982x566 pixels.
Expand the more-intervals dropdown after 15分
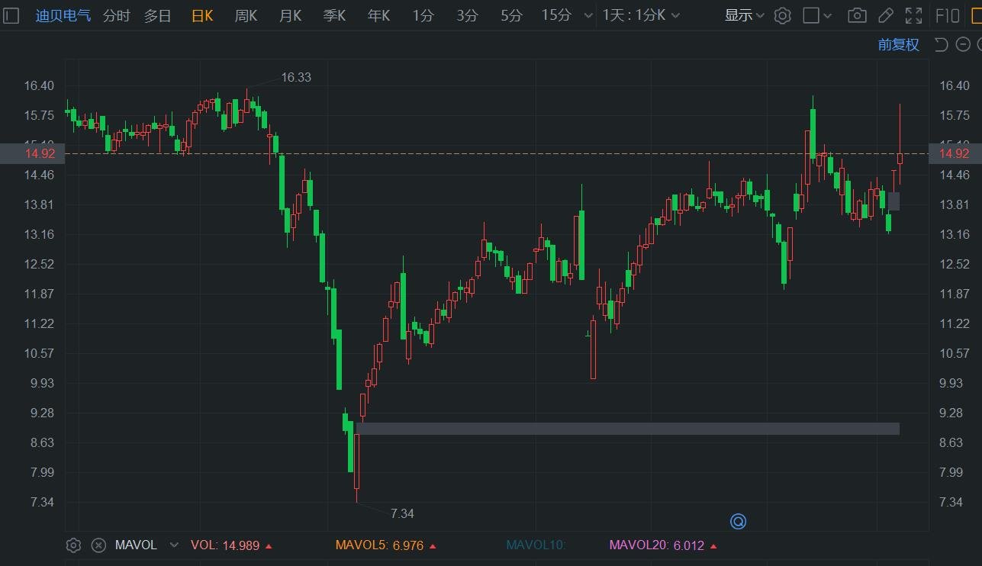coord(587,15)
